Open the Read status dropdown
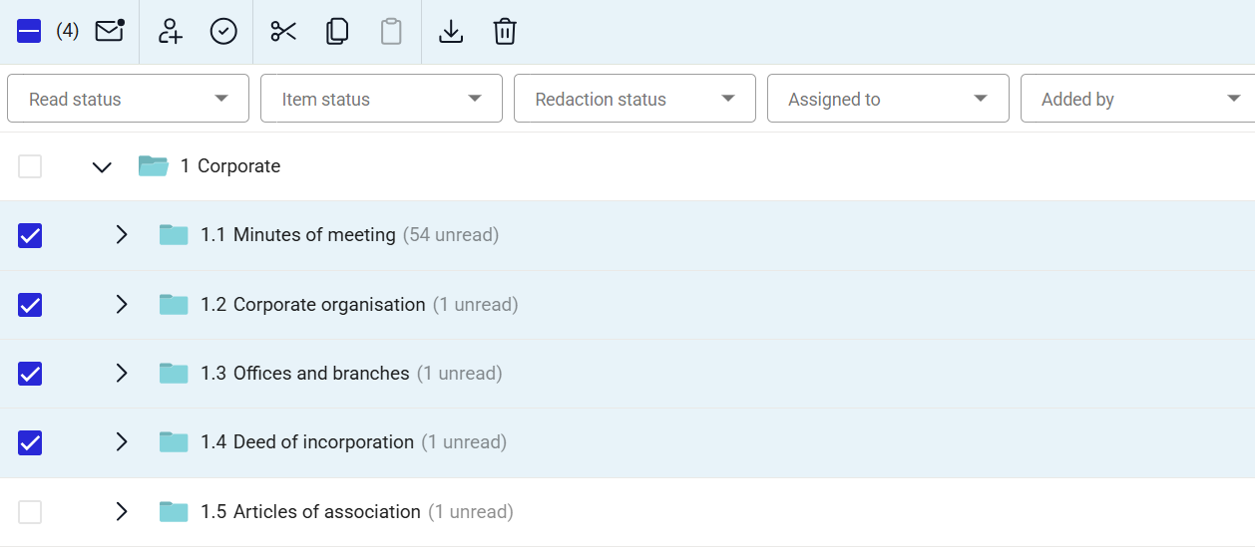1255x550 pixels. pyautogui.click(x=128, y=99)
